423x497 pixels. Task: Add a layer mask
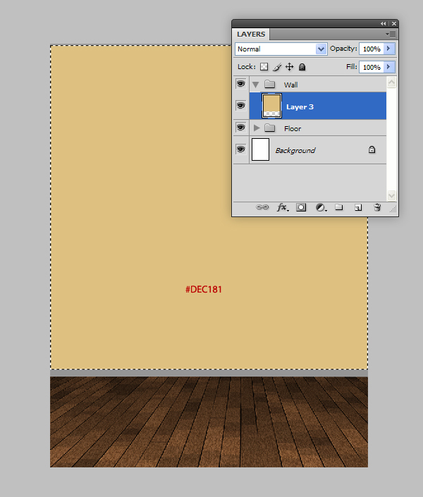coord(301,208)
